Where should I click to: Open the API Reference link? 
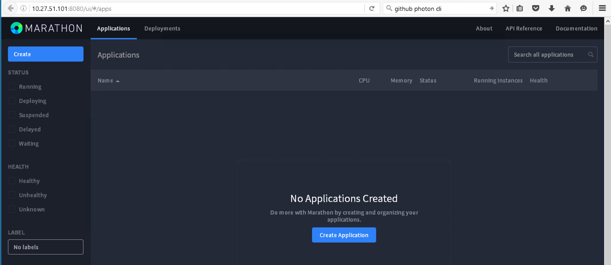point(524,28)
